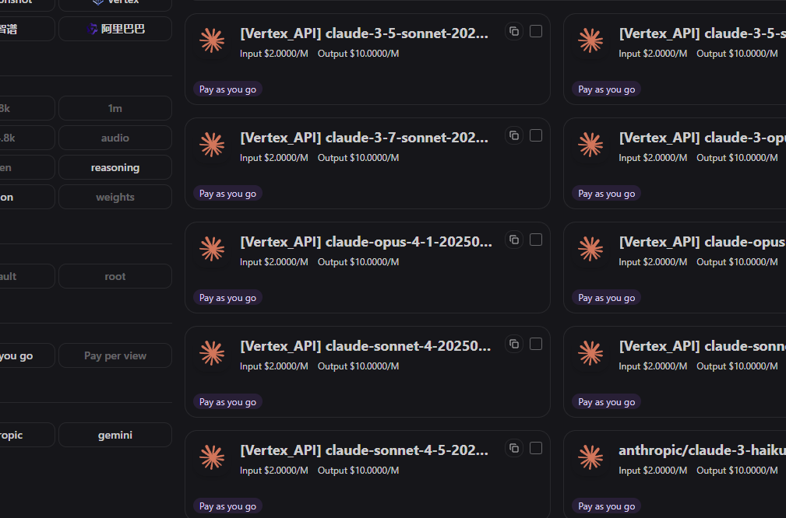The height and width of the screenshot is (518, 786).
Task: Click Claude logo on claude-opus-4-1-20250... card
Action: (x=212, y=249)
